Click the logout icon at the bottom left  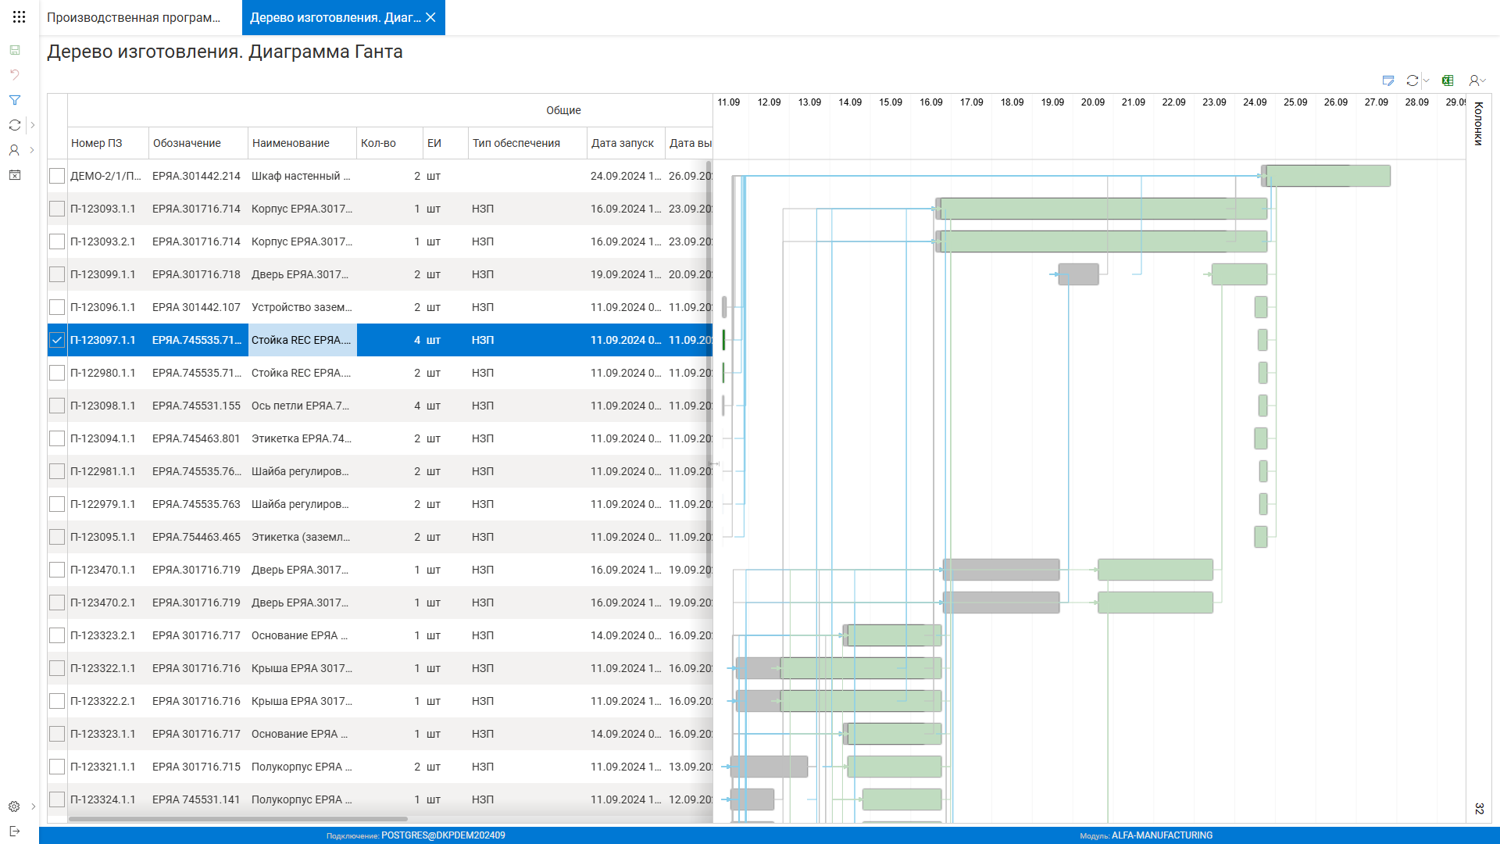point(14,831)
